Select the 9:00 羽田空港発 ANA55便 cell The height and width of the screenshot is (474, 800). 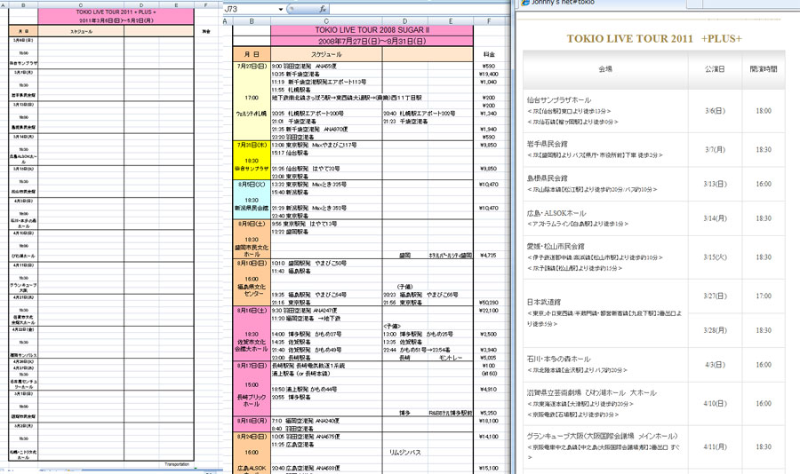[x=326, y=67]
